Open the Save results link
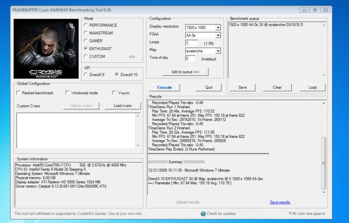The height and width of the screenshot is (223, 349). pos(280,202)
